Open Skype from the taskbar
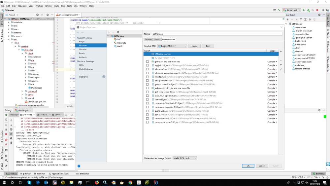 click(29, 182)
